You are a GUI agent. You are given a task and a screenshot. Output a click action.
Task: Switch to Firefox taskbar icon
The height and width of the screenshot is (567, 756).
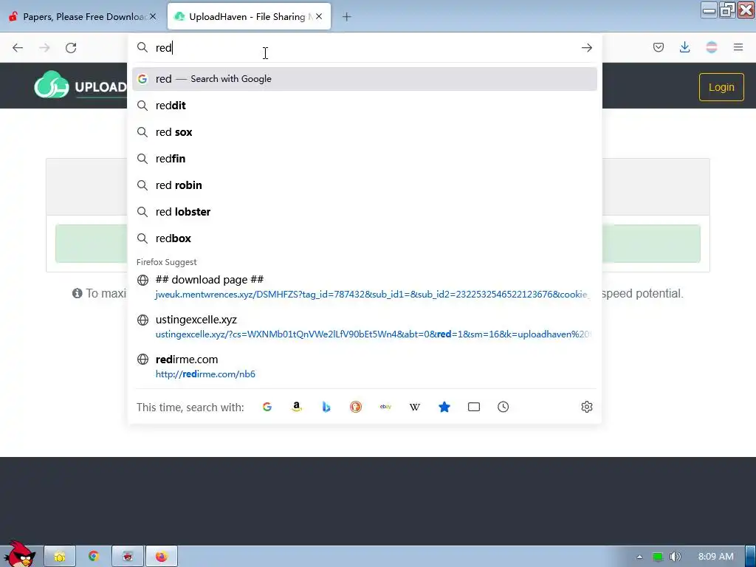pyautogui.click(x=162, y=557)
